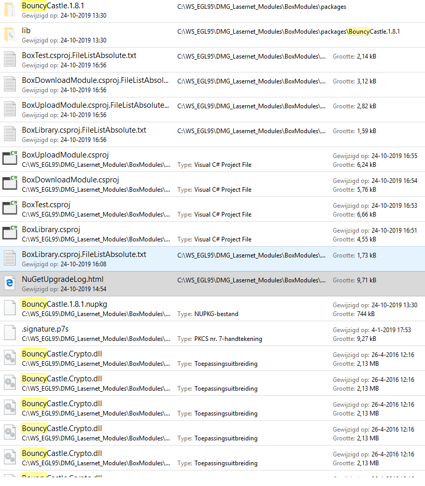The width and height of the screenshot is (425, 486).
Task: Click the gear icon of the last visible BouncyCastle.Crypto.dll
Action: click(x=9, y=457)
